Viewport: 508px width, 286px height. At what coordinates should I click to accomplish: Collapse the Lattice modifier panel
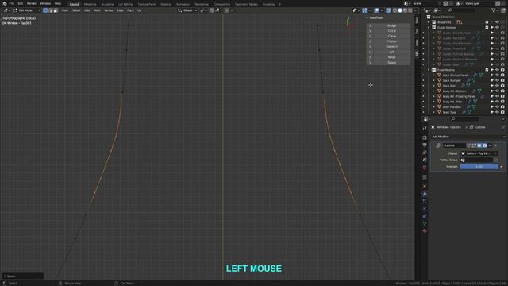coord(433,145)
